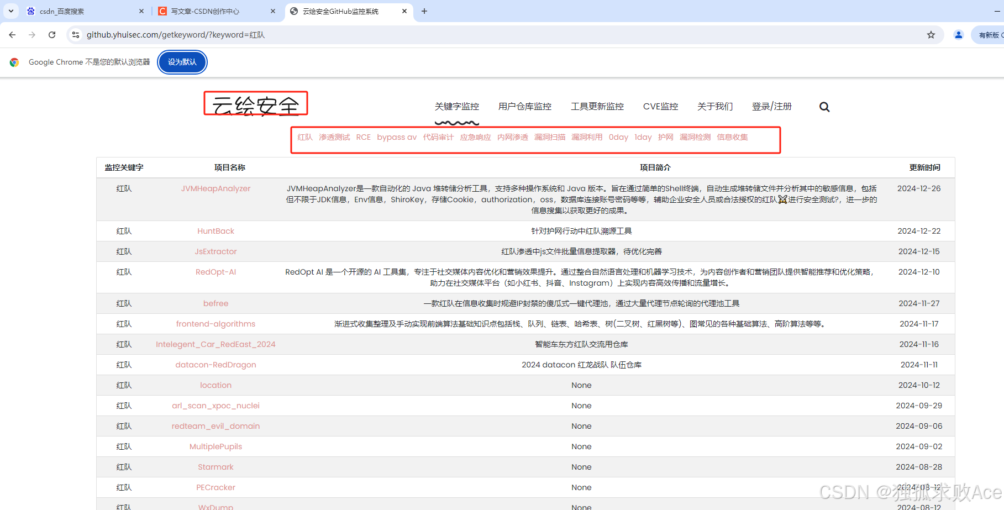Open the 用户仓库监控 menu item

(x=524, y=106)
